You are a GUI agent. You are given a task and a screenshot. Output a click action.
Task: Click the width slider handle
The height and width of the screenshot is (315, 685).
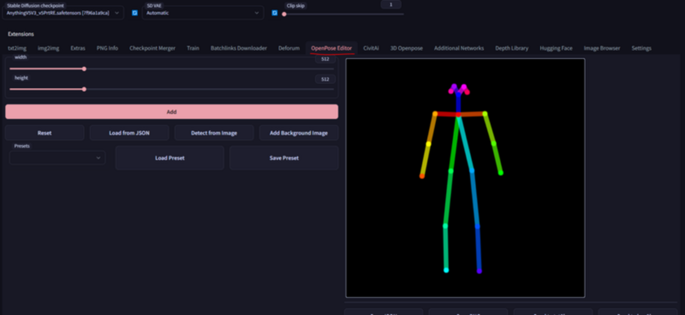[x=84, y=68]
